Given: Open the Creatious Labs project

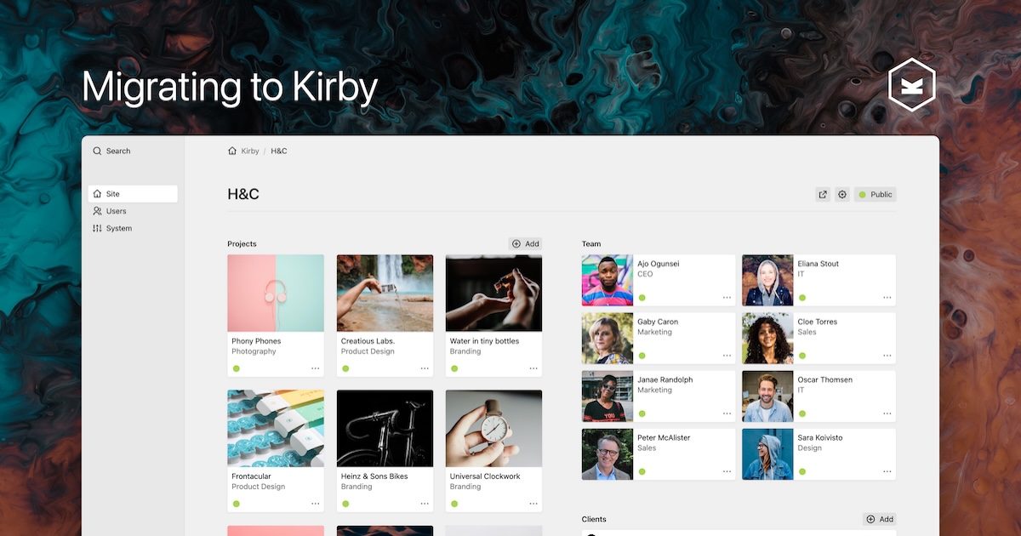Looking at the screenshot, I should tap(385, 293).
